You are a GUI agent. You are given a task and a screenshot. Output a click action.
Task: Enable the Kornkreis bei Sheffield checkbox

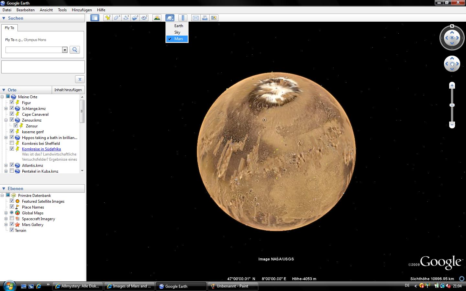click(12, 143)
